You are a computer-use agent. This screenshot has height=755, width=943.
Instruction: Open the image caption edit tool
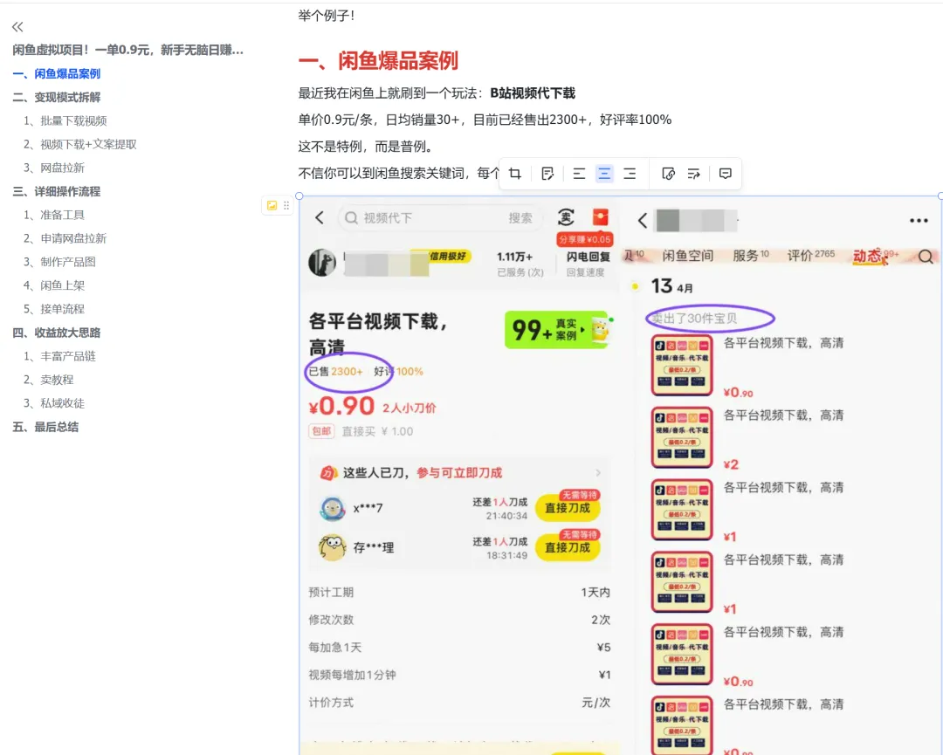[x=547, y=174]
